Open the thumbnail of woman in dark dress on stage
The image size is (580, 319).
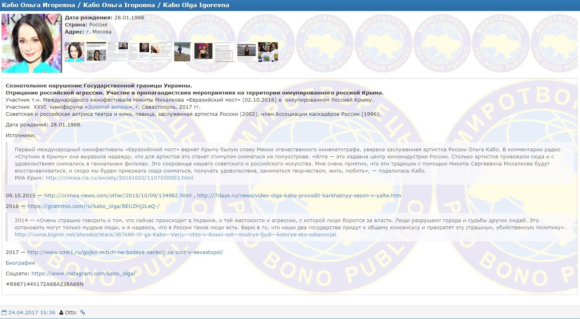(203, 52)
